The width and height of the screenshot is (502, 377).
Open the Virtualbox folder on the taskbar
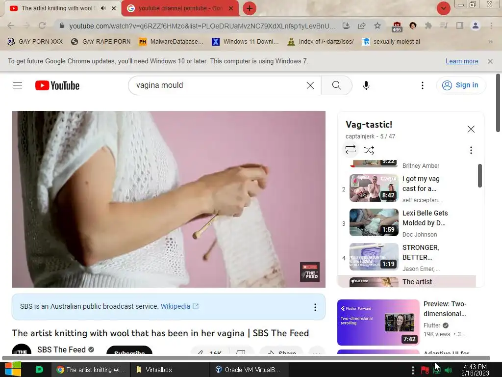pyautogui.click(x=170, y=370)
